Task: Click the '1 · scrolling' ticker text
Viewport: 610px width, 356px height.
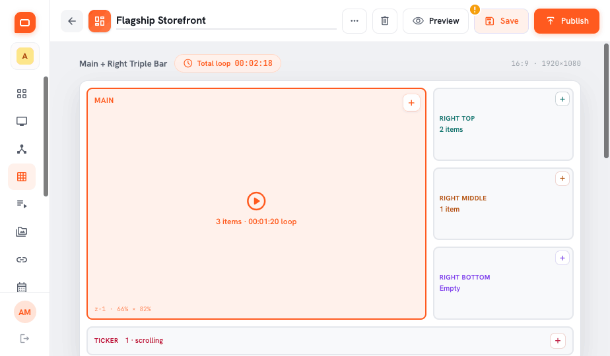Action: click(144, 340)
